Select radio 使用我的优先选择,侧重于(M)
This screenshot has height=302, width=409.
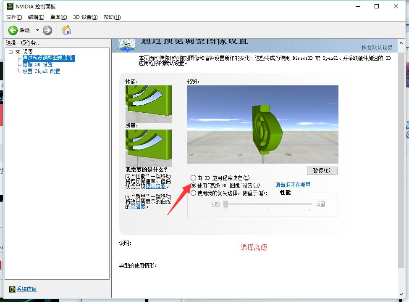click(193, 193)
